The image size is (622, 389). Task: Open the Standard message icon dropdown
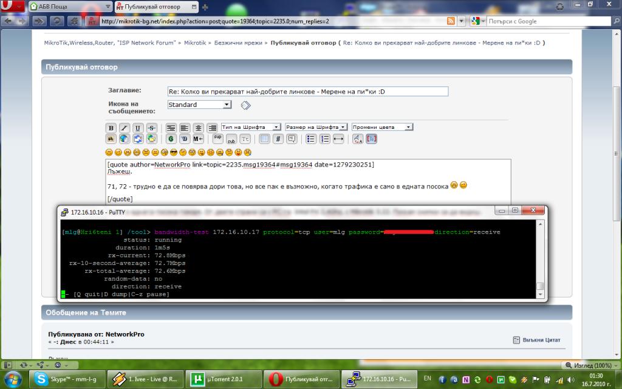pos(199,105)
